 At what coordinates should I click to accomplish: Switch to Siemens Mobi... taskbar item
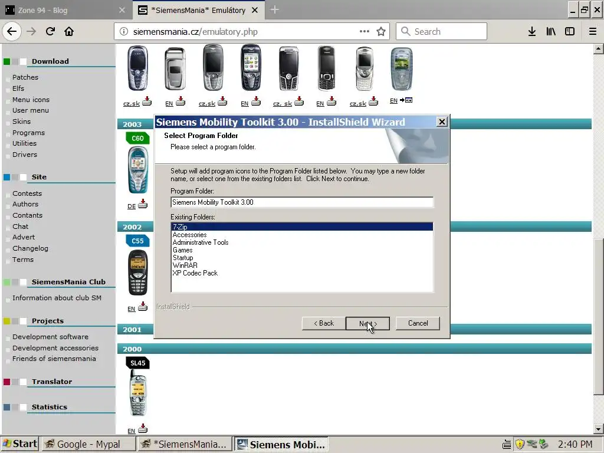pyautogui.click(x=281, y=444)
